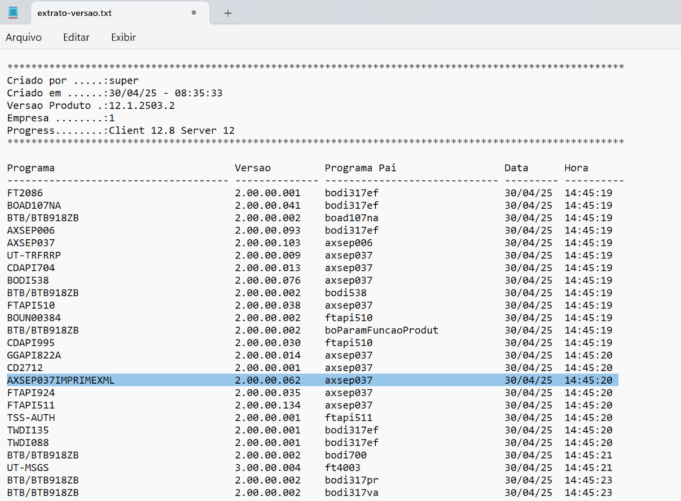Click the parent program ft4003
Screen dimensions: 681x501
[x=342, y=467]
